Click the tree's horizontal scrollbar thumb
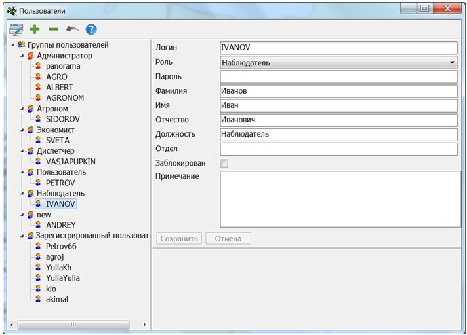This screenshot has width=467, height=335. 73,325
